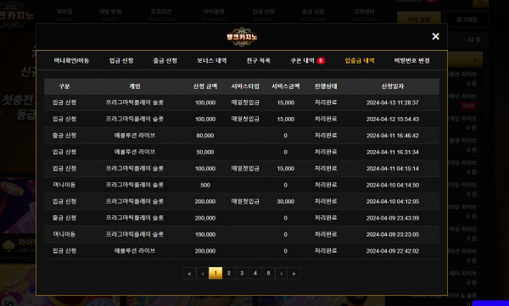Screen dimensions: 509x306
Task: Select date 2024-04-09 23:23:05 cell
Action: click(x=393, y=234)
